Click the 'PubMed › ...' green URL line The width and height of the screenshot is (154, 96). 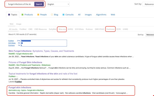[x=13, y=76]
